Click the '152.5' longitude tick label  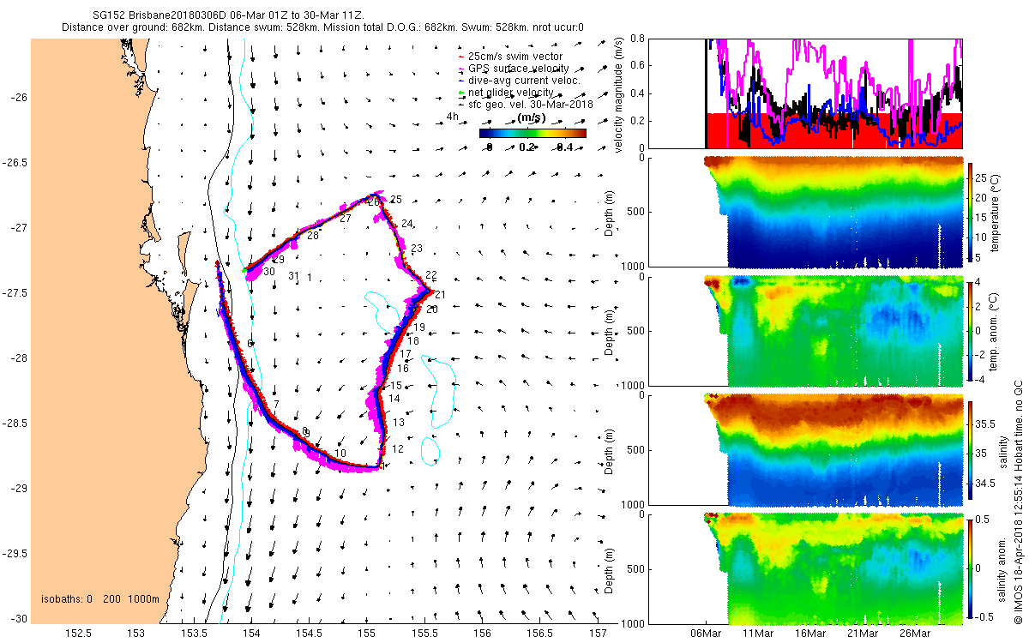(x=79, y=634)
